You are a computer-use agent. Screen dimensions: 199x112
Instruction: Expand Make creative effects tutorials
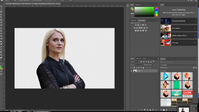179,35
